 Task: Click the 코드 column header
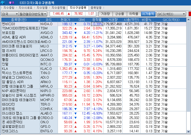[x=49, y=20]
